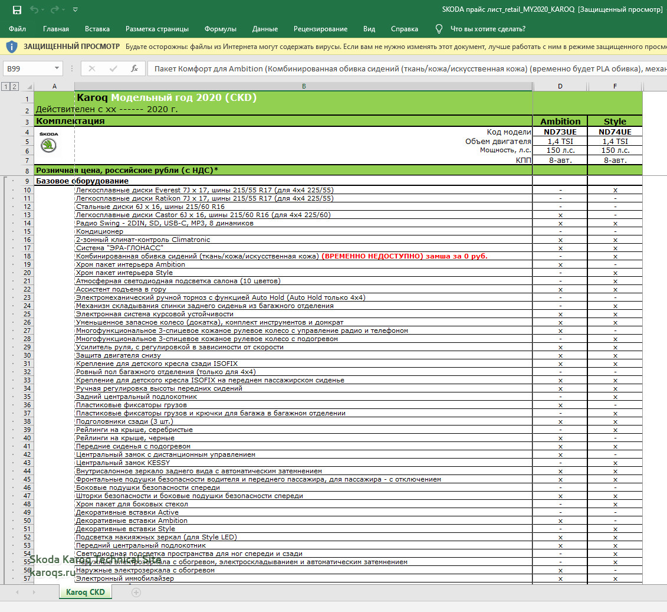Click the New Sheet plus icon
Screen dimensions: 667x612
136,593
